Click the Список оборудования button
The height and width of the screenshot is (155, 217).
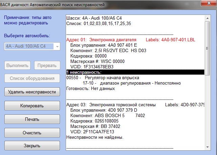tap(32, 78)
